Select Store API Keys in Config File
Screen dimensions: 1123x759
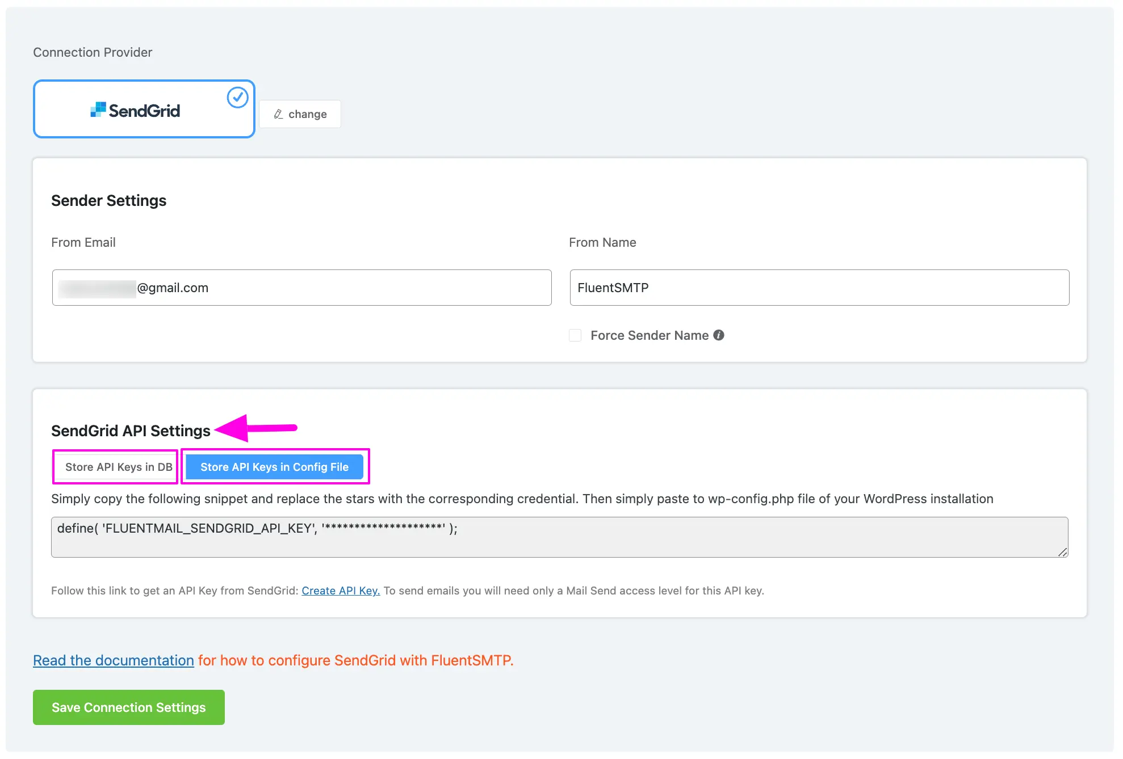pos(274,467)
